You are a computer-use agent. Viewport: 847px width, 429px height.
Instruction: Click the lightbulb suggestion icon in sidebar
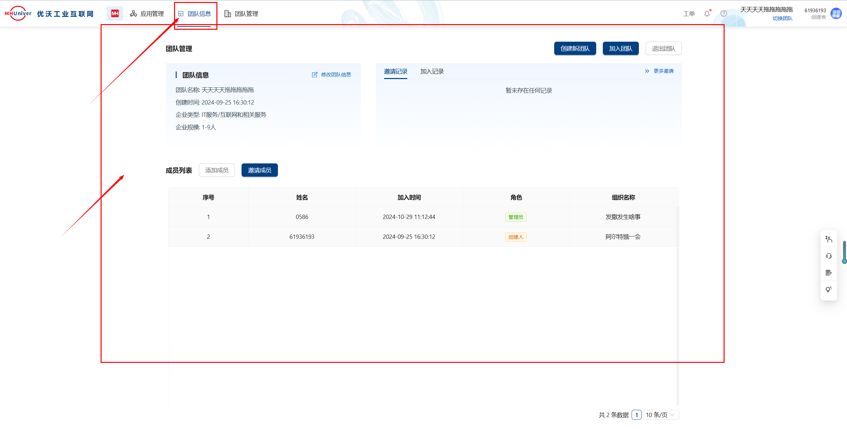pyautogui.click(x=828, y=289)
